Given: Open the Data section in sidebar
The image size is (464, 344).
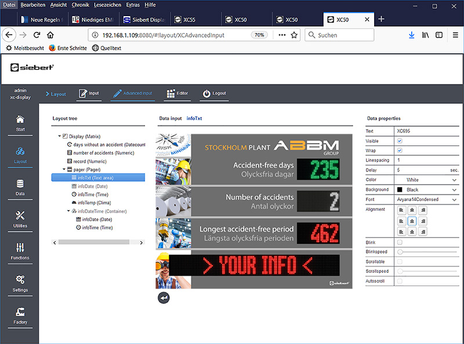Looking at the screenshot, I should tap(20, 186).
